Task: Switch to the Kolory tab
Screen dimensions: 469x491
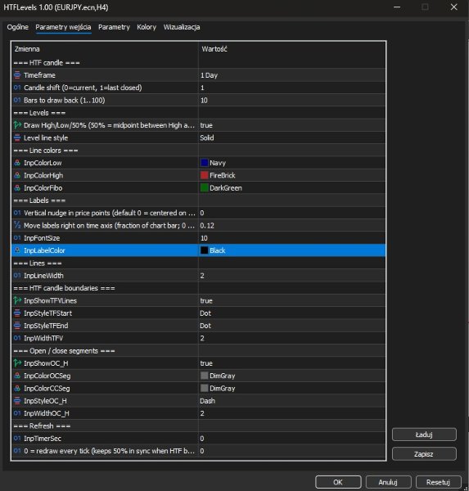Action: [147, 27]
